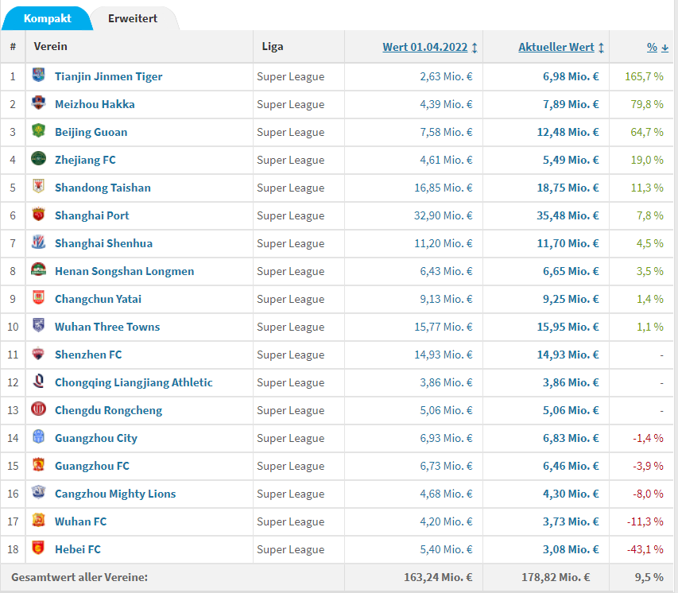Click the Guangzhou FC club crest
Image resolution: width=678 pixels, height=593 pixels.
(x=38, y=464)
